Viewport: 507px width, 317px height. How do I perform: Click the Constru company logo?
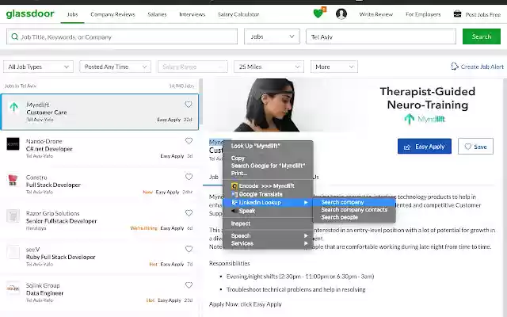click(x=13, y=180)
